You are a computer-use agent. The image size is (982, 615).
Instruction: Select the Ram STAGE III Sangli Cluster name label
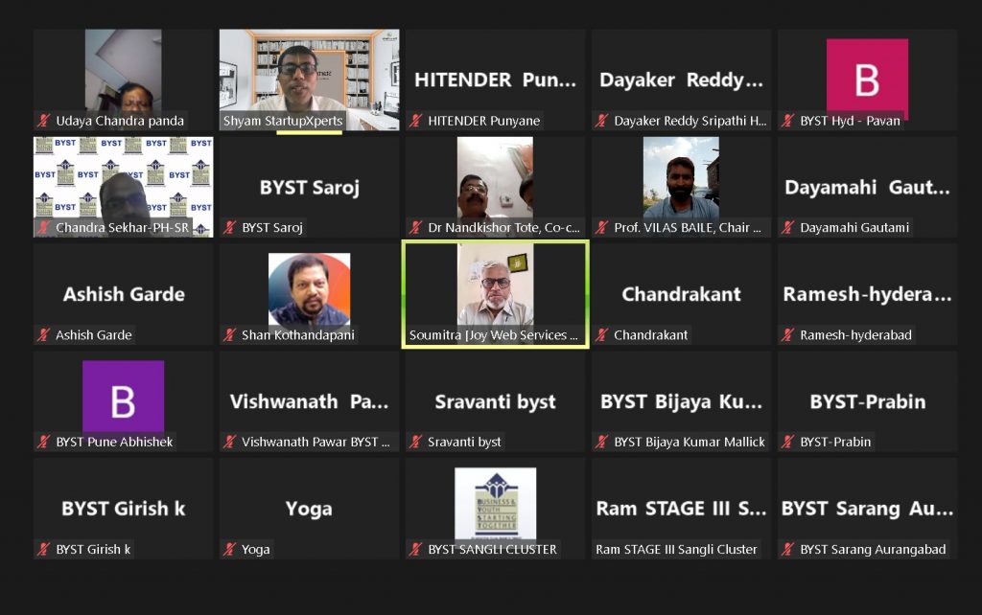click(676, 549)
